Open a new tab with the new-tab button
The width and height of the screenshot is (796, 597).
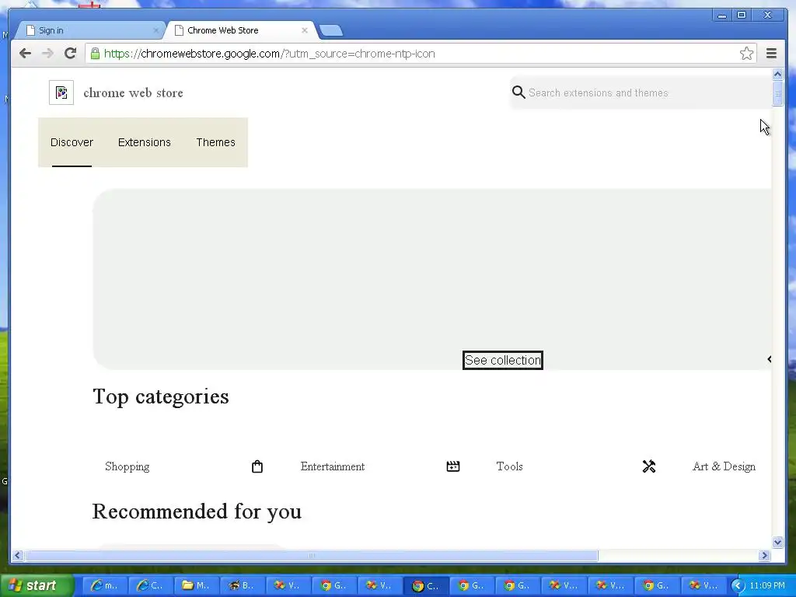331,31
